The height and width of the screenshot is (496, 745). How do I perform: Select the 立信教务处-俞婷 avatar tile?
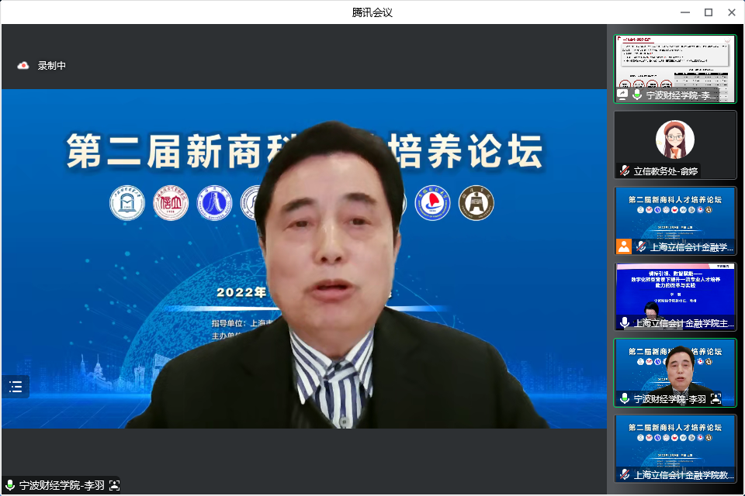675,139
